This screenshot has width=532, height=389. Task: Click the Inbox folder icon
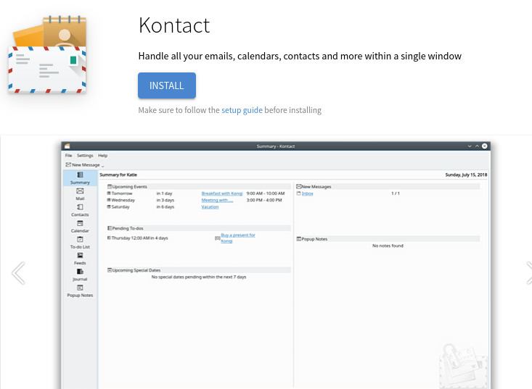click(x=298, y=193)
